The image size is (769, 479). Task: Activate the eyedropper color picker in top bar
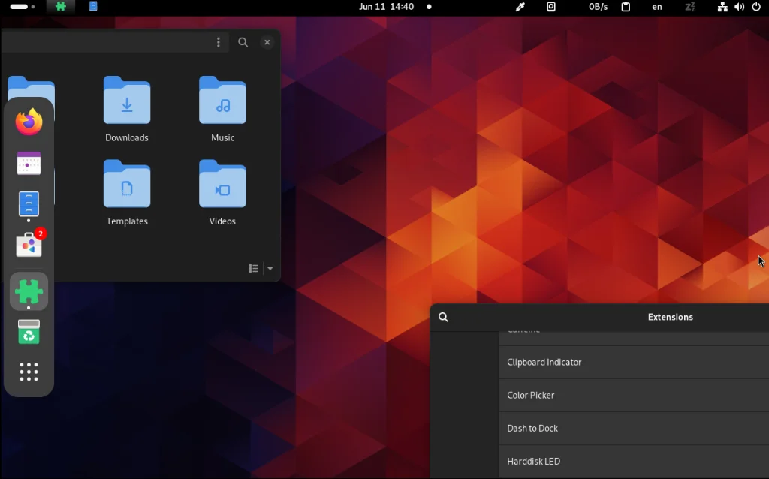[x=520, y=7]
